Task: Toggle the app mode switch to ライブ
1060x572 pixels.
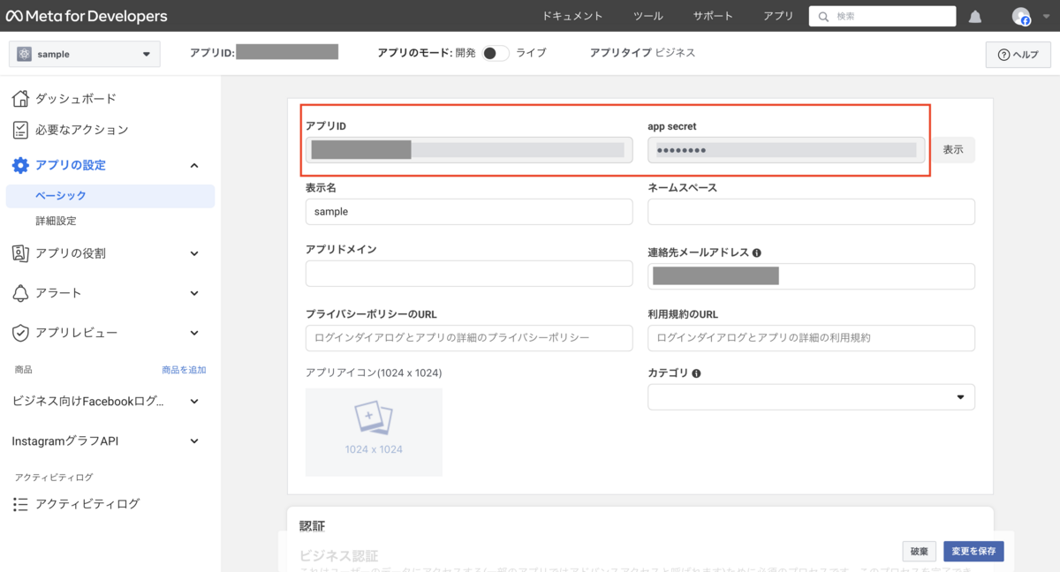Action: pyautogui.click(x=496, y=53)
